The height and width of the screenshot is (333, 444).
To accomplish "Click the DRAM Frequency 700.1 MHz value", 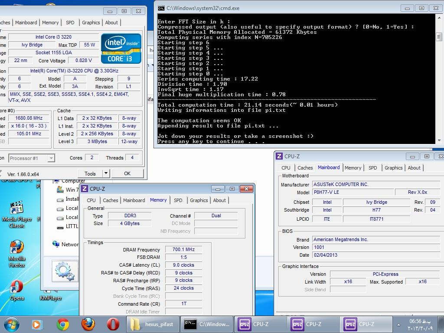I will [183, 249].
